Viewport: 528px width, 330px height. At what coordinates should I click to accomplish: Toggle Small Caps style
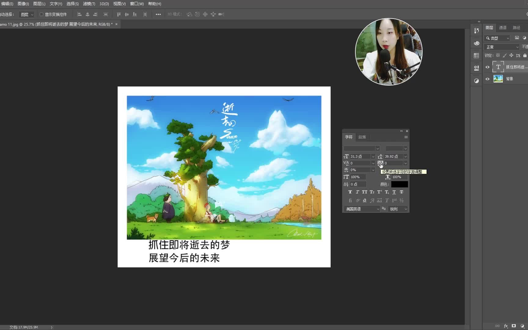[x=372, y=192]
